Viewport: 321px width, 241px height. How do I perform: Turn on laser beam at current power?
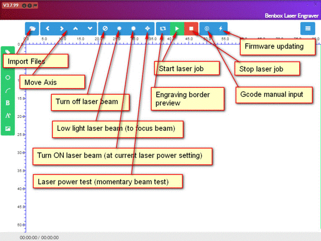click(x=133, y=28)
